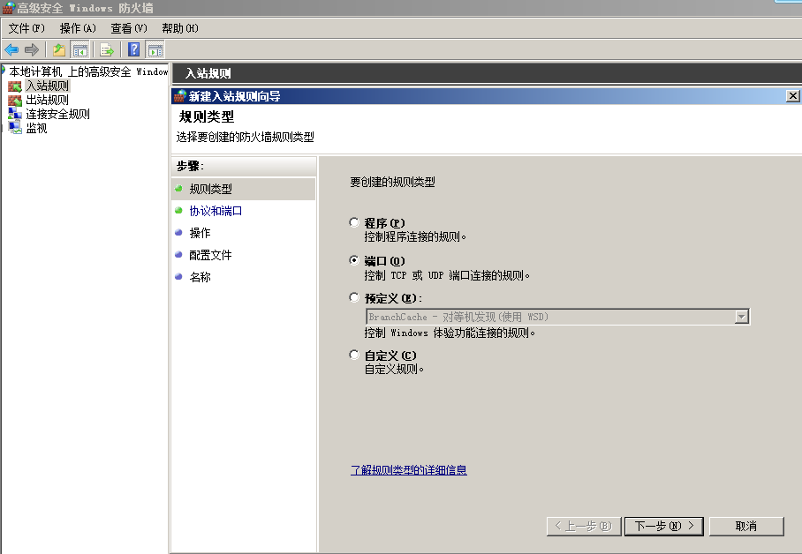Click the 上一步(B) button
The width and height of the screenshot is (802, 554).
[x=584, y=526]
